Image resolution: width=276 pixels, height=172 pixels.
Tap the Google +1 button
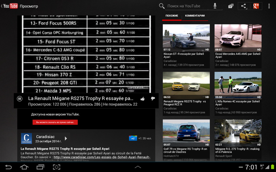(133, 138)
